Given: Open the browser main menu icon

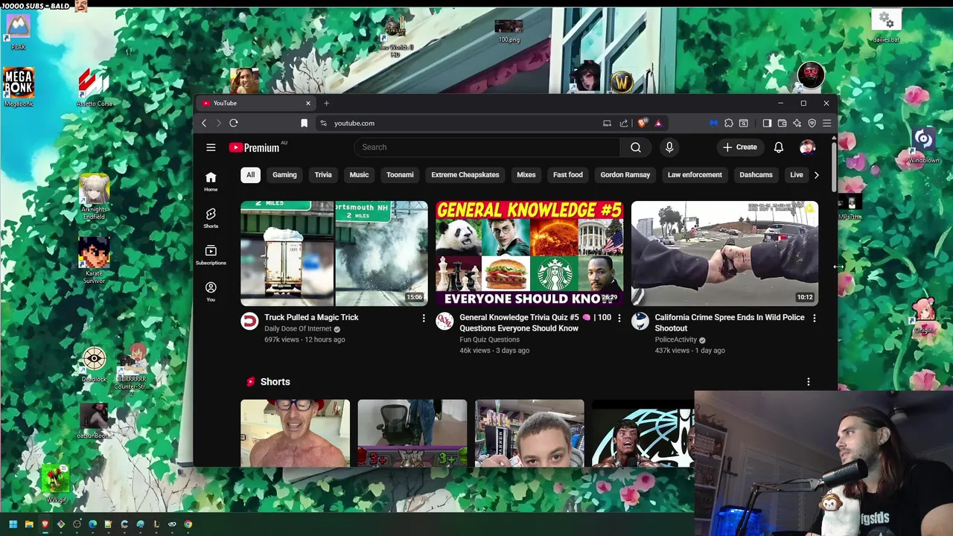Looking at the screenshot, I should pos(826,123).
